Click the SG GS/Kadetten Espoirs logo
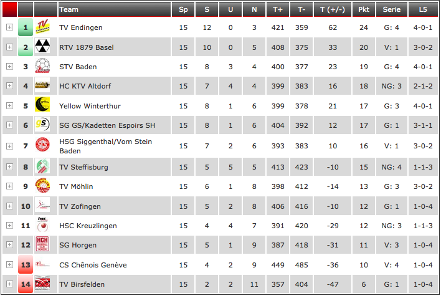This screenshot has height=298, width=441. (42, 124)
